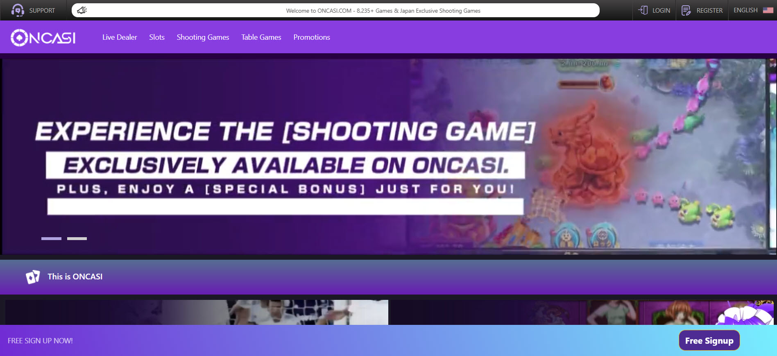Open the Table Games menu
Image resolution: width=777 pixels, height=356 pixels.
[x=261, y=37]
